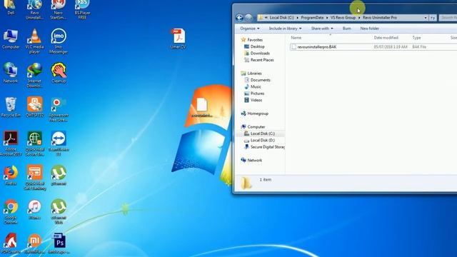Open the address bar history dropdown

coord(426,18)
